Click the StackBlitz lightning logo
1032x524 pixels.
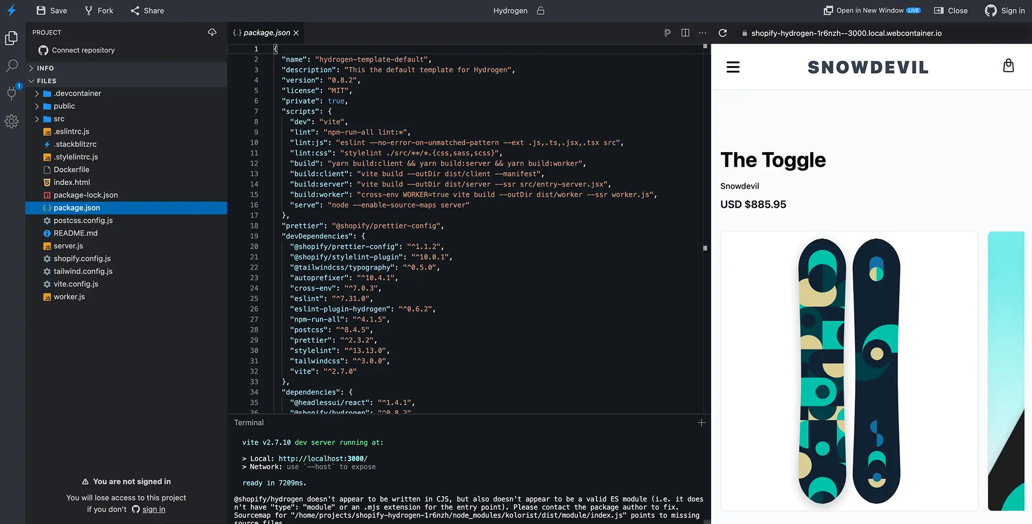tap(11, 10)
